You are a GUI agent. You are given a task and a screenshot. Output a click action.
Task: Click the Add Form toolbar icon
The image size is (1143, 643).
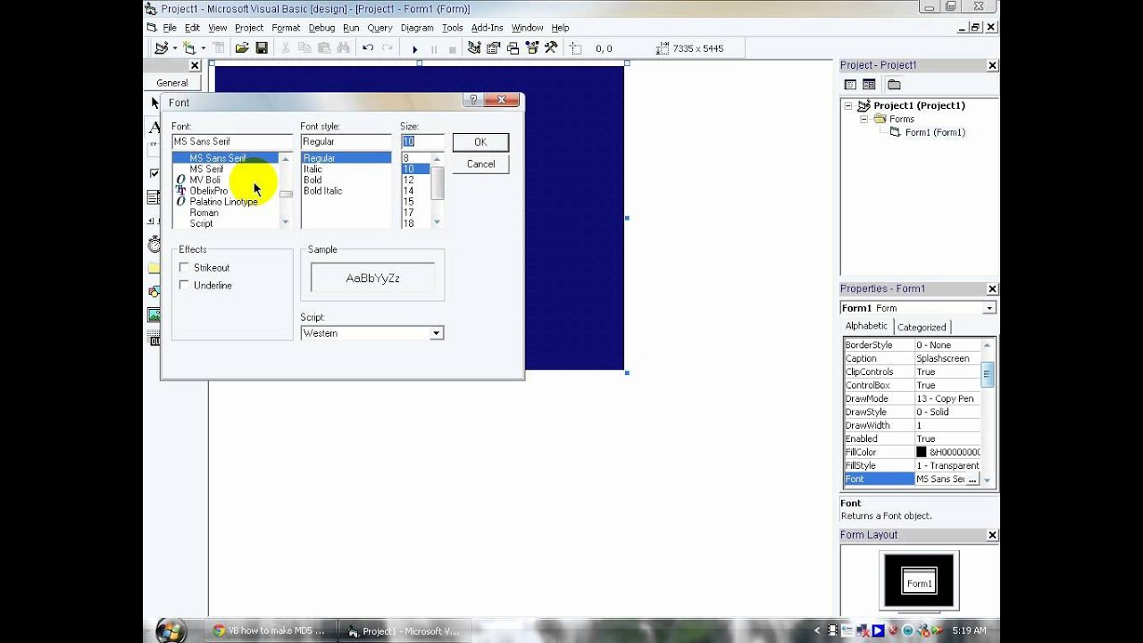(188, 48)
